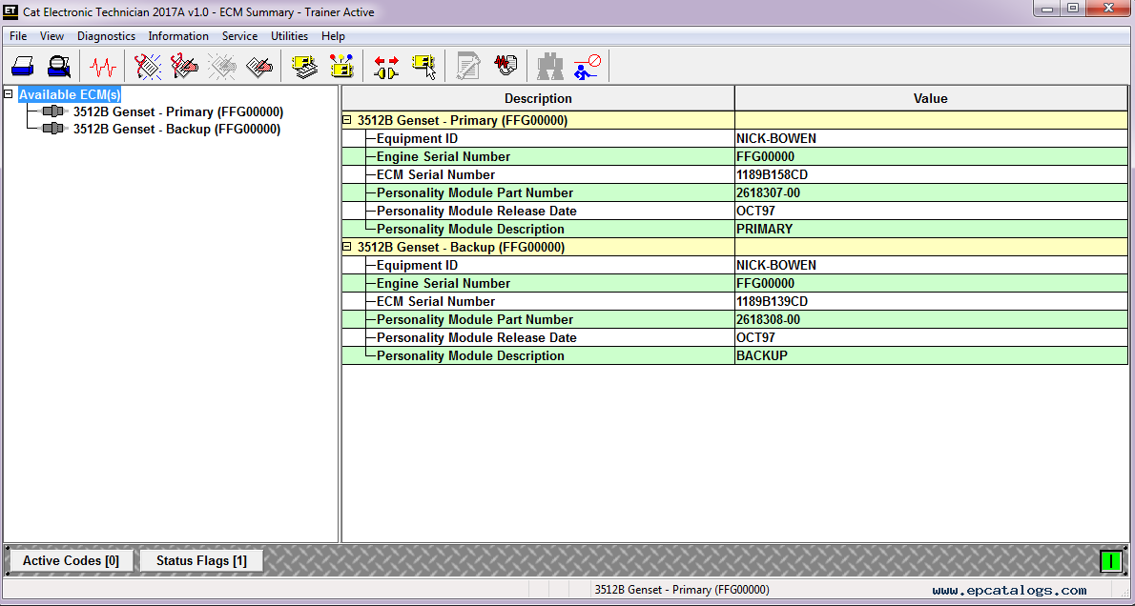Click FFG00000 engine serial value under Backup
The height and width of the screenshot is (606, 1135).
tap(765, 284)
